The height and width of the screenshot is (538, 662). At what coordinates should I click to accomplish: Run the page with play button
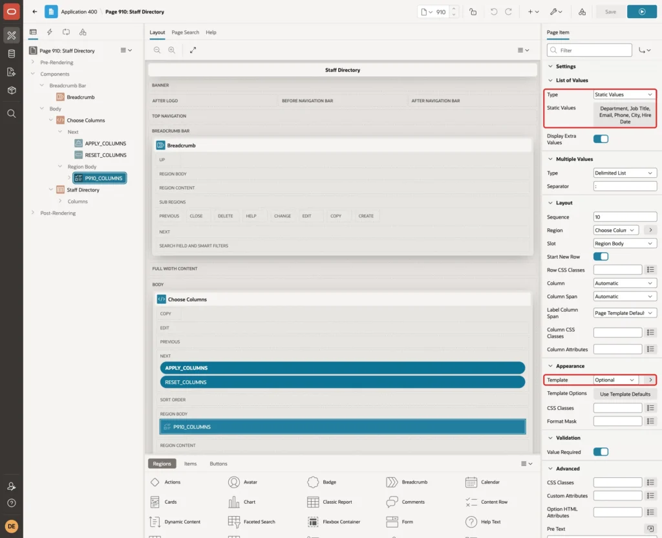(x=642, y=12)
